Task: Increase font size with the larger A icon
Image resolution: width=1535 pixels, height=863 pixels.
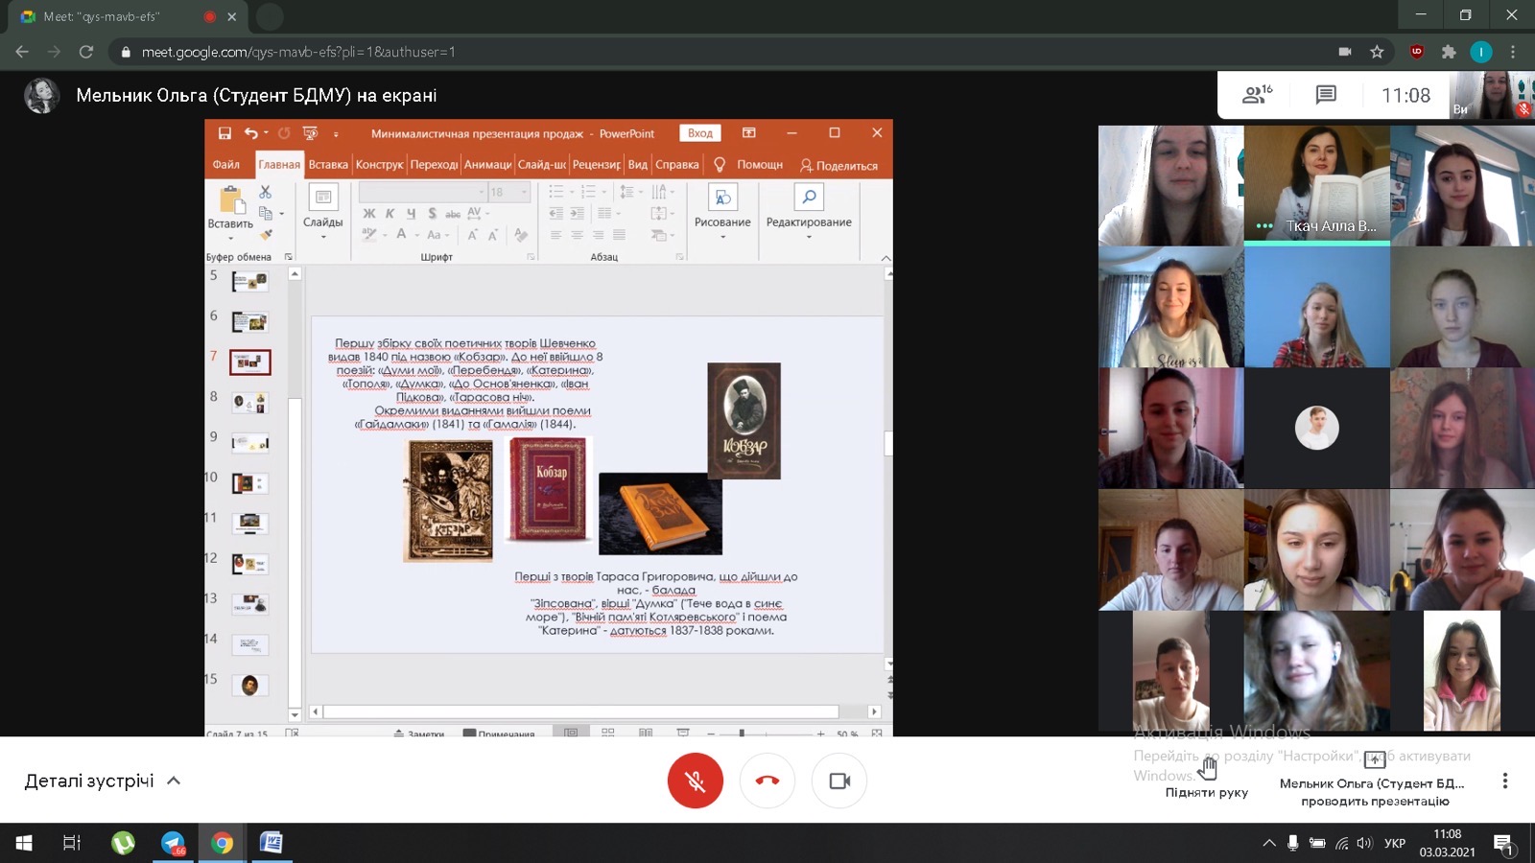Action: point(472,235)
